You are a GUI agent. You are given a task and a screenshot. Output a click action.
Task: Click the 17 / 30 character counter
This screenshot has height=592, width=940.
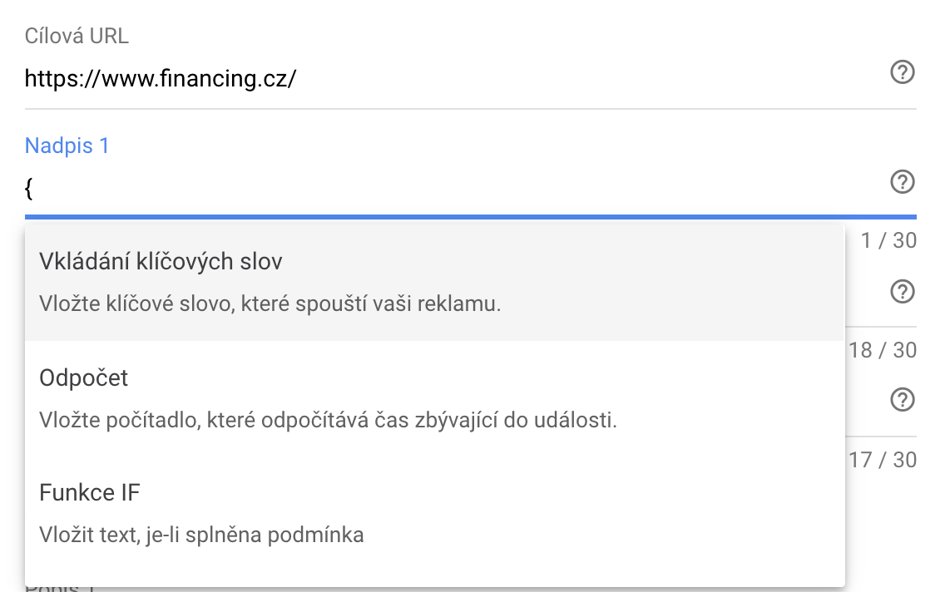click(x=883, y=460)
